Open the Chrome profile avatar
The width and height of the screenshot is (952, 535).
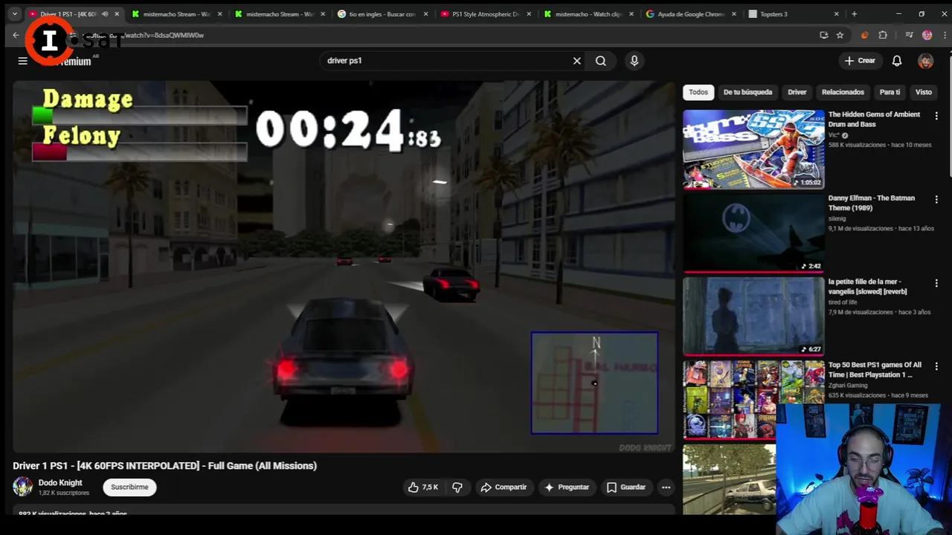point(927,35)
